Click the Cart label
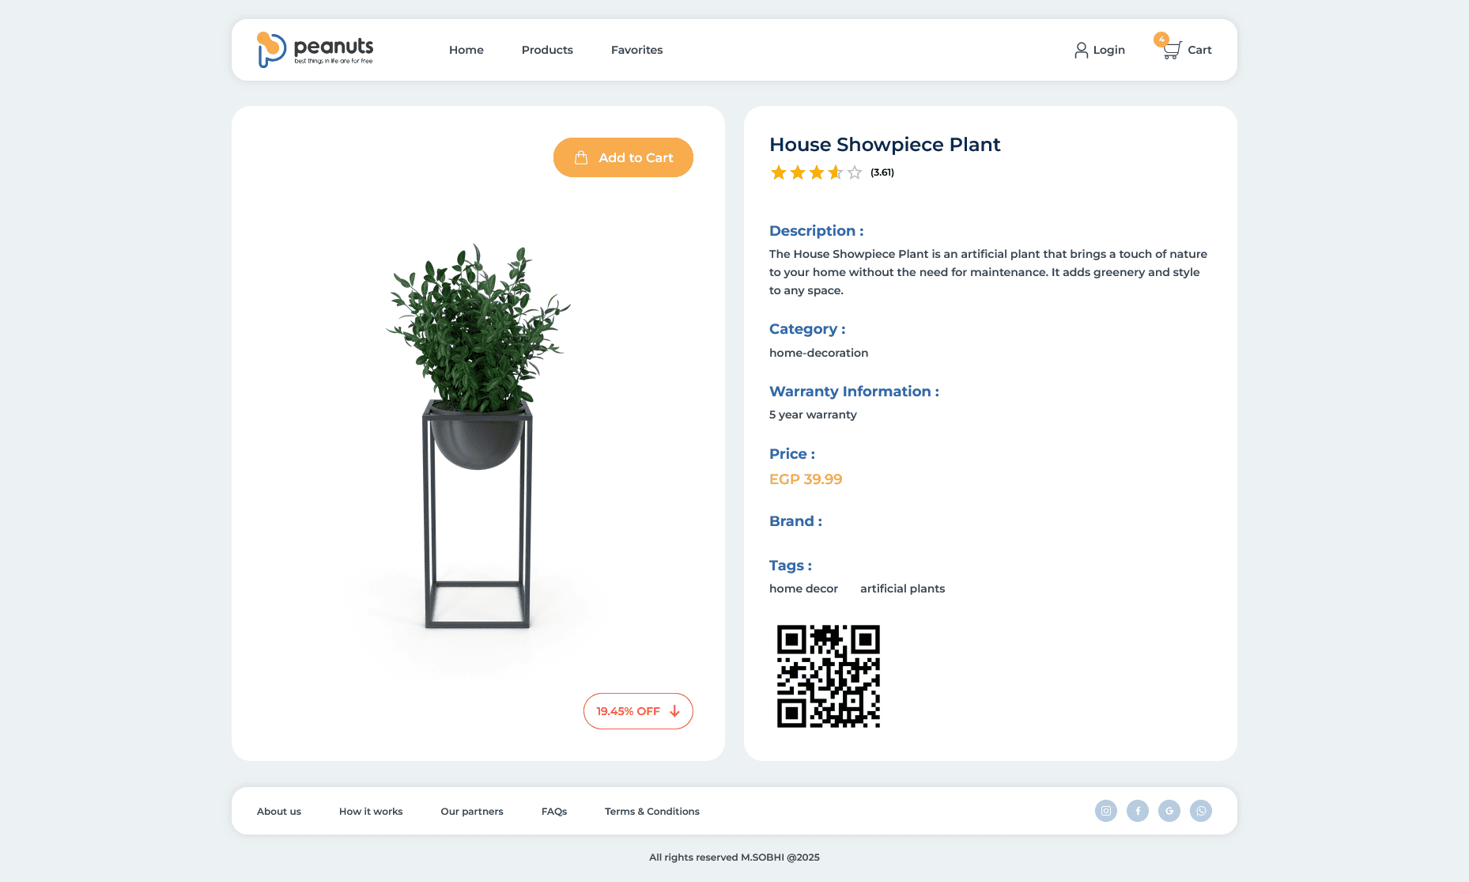Viewport: 1469px width, 882px height. 1199,50
